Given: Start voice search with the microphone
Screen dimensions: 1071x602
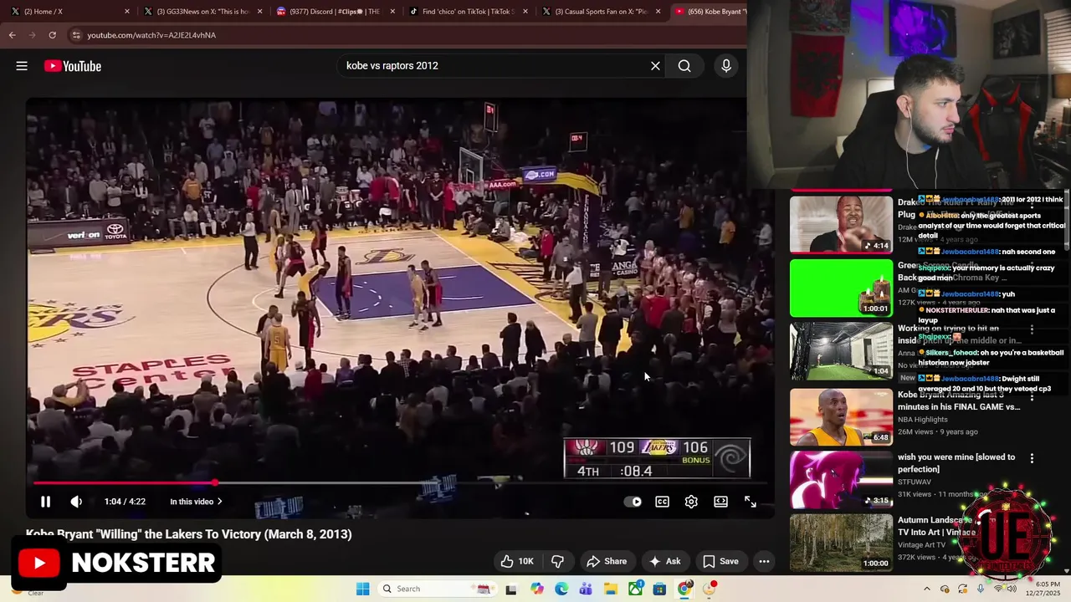Looking at the screenshot, I should (725, 66).
